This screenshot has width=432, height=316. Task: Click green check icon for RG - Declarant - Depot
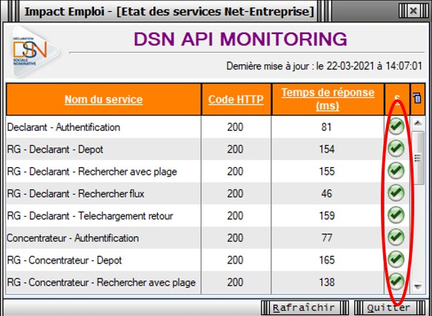pos(396,149)
